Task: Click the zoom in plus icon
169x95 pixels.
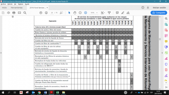Action: click(86, 13)
